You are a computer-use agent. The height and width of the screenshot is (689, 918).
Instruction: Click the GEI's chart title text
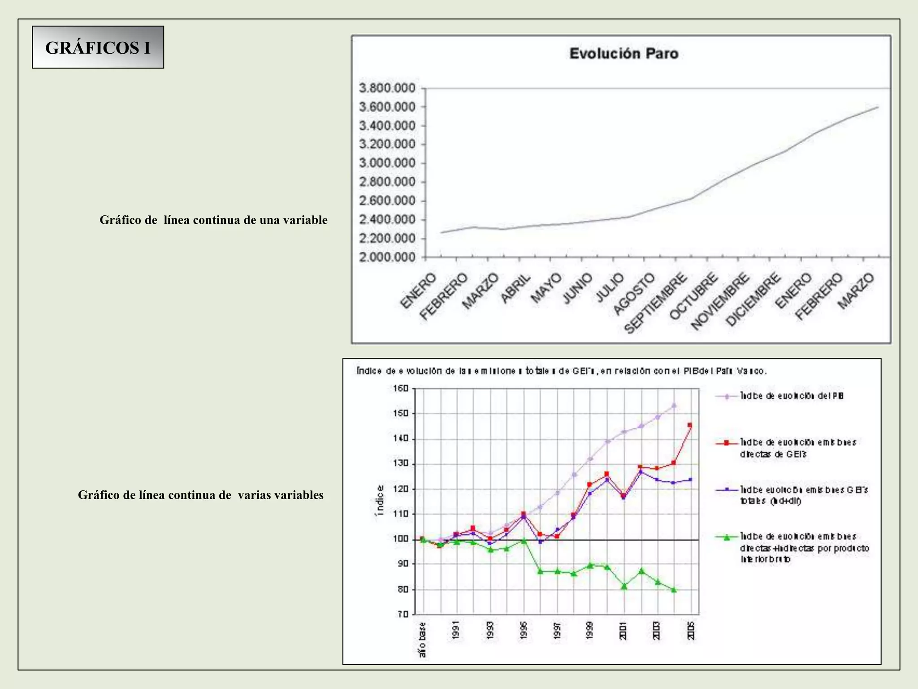562,371
